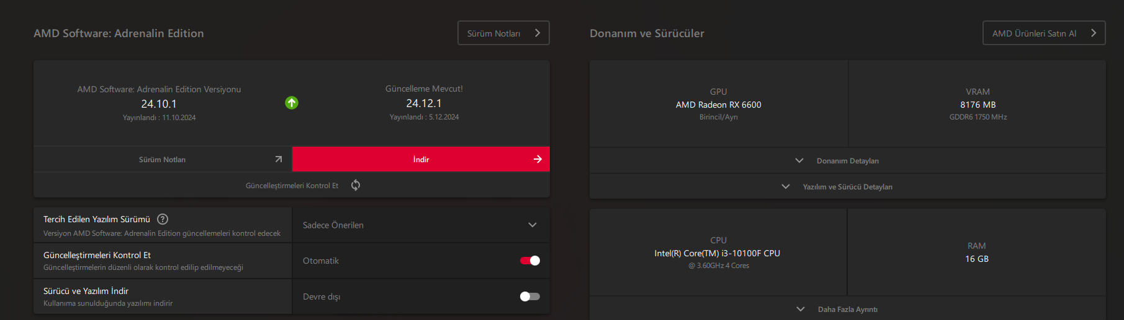
Task: Click the Tercih Edilen Yazılım Sürümü setting label
Action: pos(97,219)
